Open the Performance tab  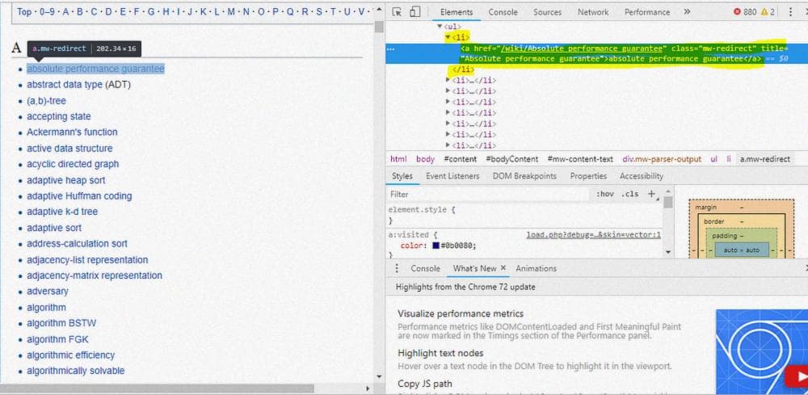pyautogui.click(x=647, y=12)
